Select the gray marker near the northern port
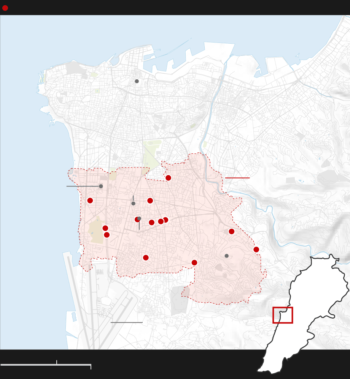Screen dimensions: 350x379 pyautogui.click(x=137, y=81)
